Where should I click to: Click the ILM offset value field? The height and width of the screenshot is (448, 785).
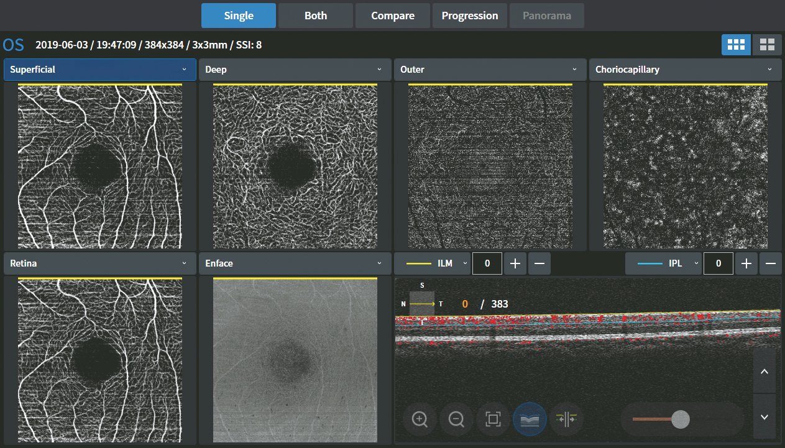coord(487,263)
